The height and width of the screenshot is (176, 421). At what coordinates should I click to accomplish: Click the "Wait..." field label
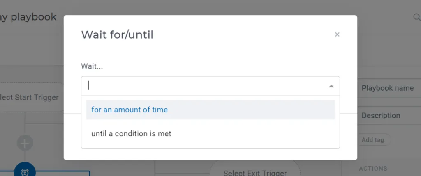pos(92,66)
